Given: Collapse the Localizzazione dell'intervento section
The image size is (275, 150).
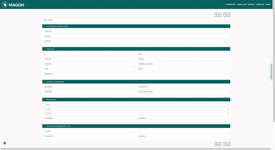Looking at the screenshot, I should pos(45,26).
